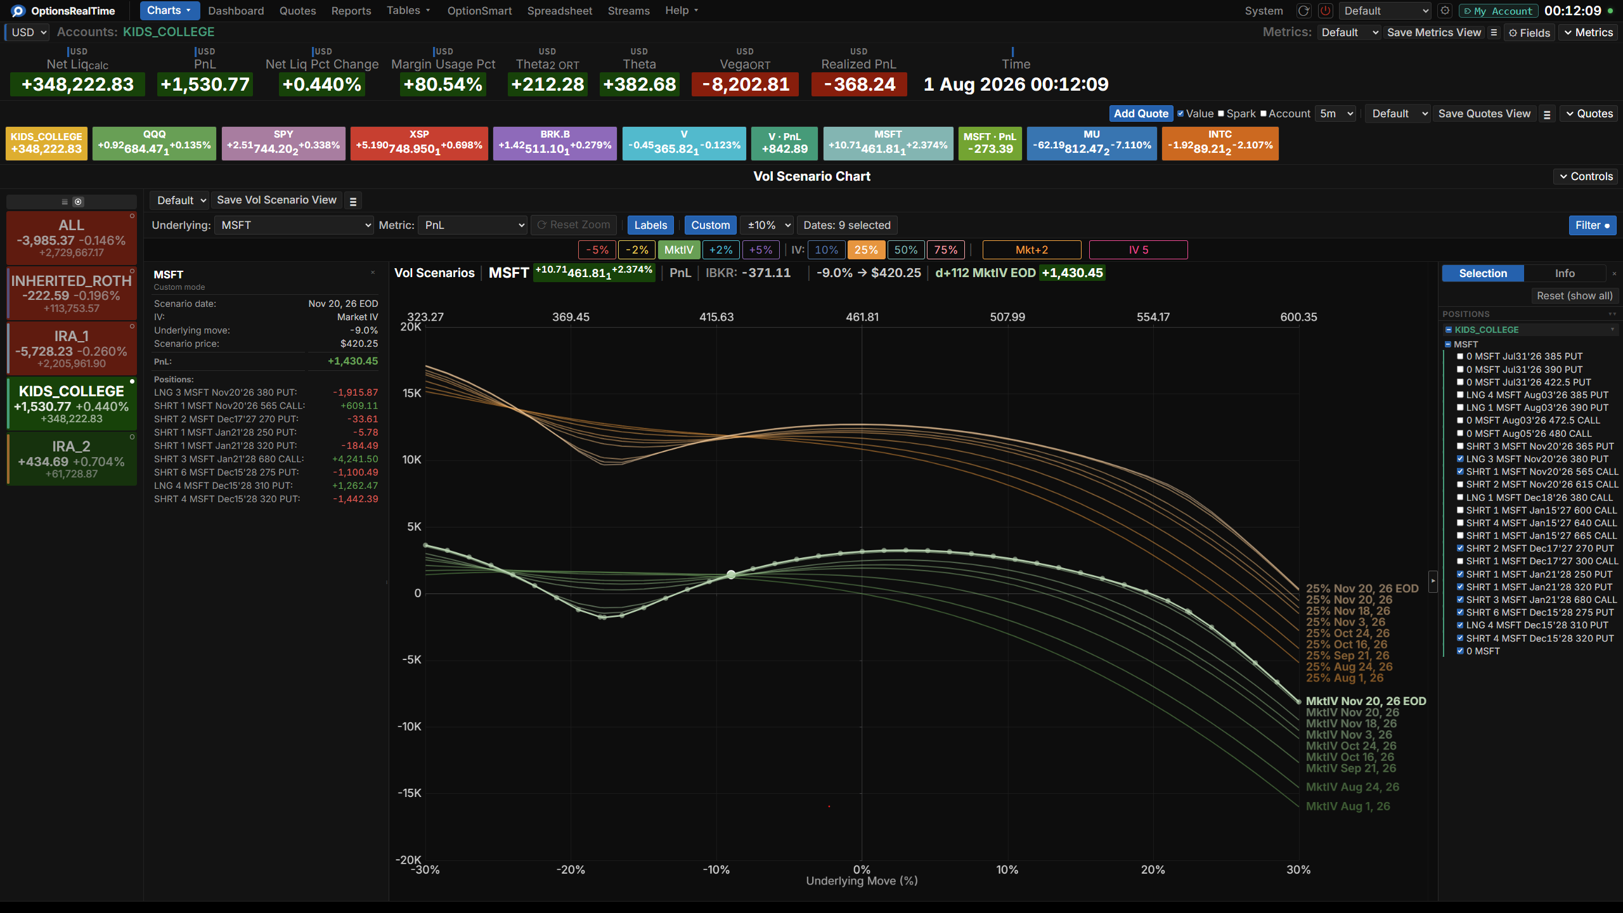
Task: Collapse the selection side panel arrow
Action: [x=1433, y=581]
